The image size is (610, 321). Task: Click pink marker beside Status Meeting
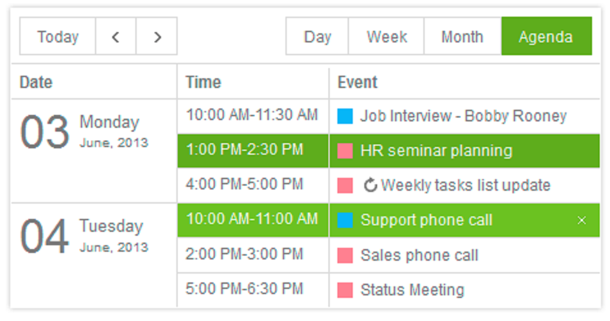tap(345, 290)
